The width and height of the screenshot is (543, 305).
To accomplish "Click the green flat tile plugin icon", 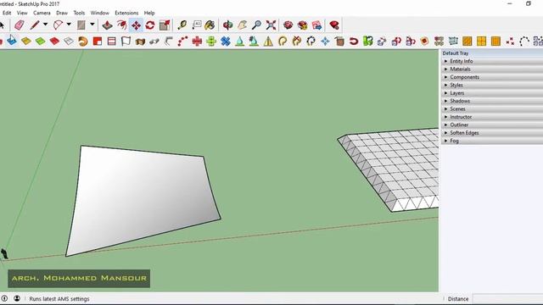I will [x=40, y=42].
